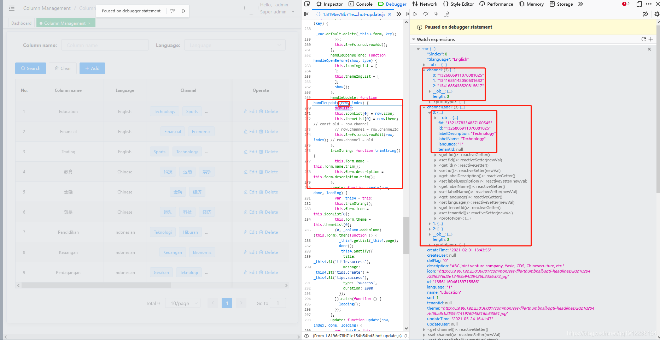
Task: Expand the get channel() reactiveGetter
Action: pos(424,330)
